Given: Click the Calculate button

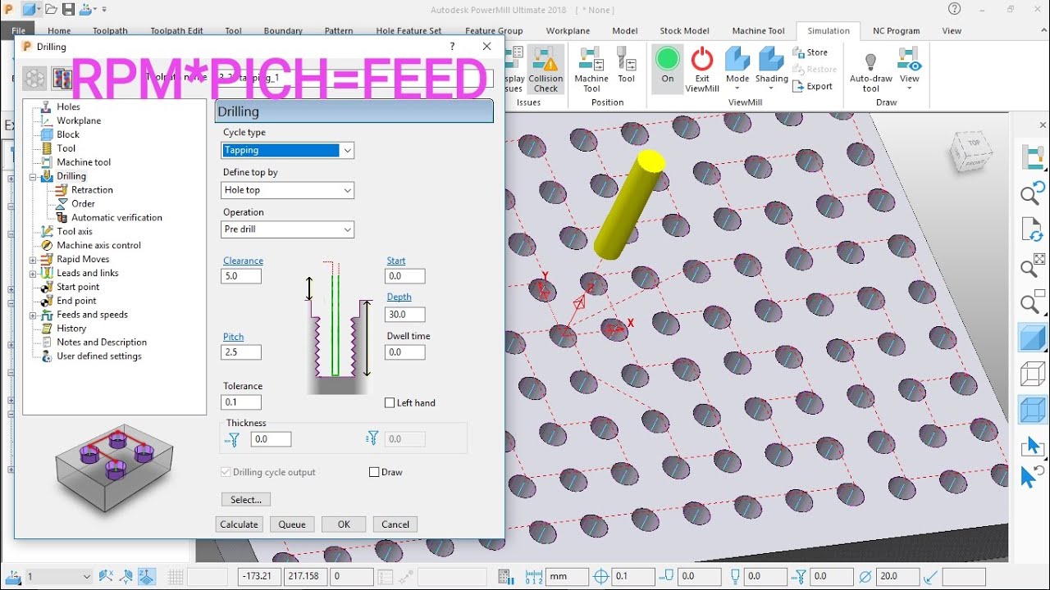Looking at the screenshot, I should click(x=240, y=524).
